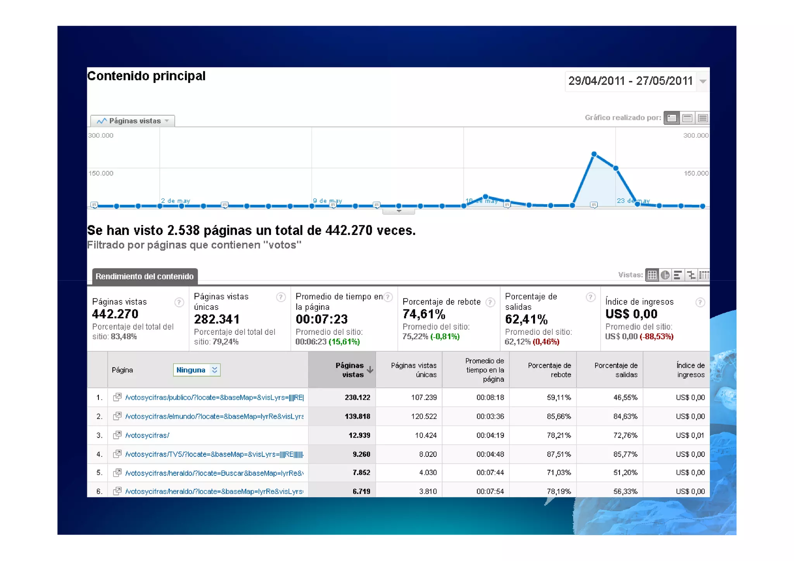The image size is (794, 561).
Task: Click the peak data point on the graph
Action: [x=594, y=154]
